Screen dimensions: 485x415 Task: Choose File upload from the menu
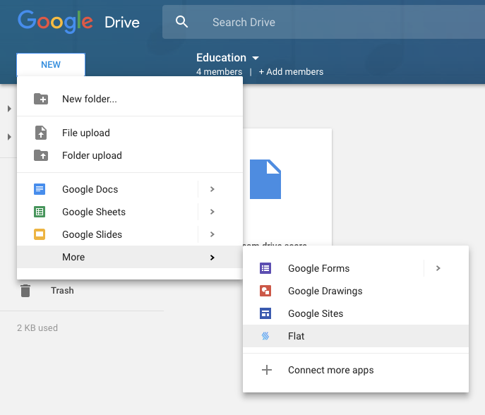[x=130, y=133]
